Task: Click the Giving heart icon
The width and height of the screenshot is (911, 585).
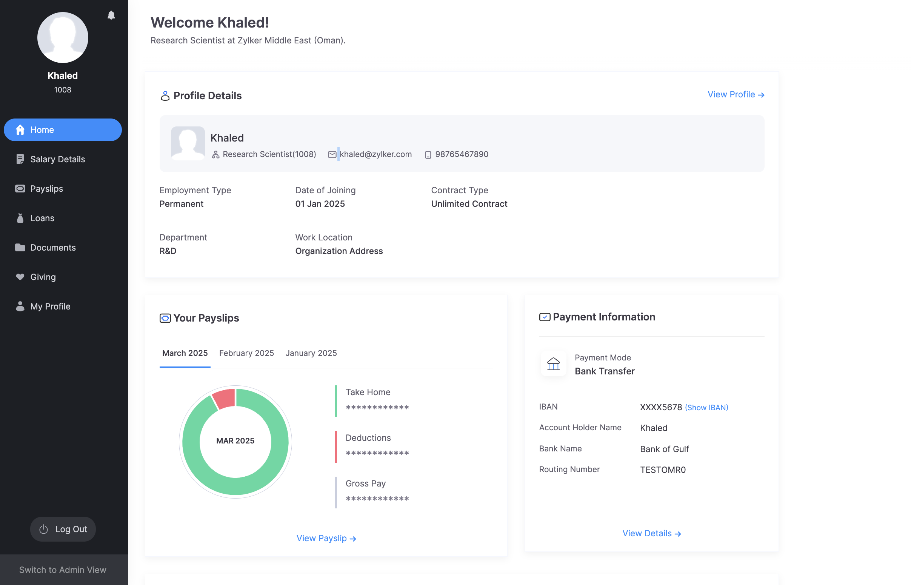Action: coord(20,277)
